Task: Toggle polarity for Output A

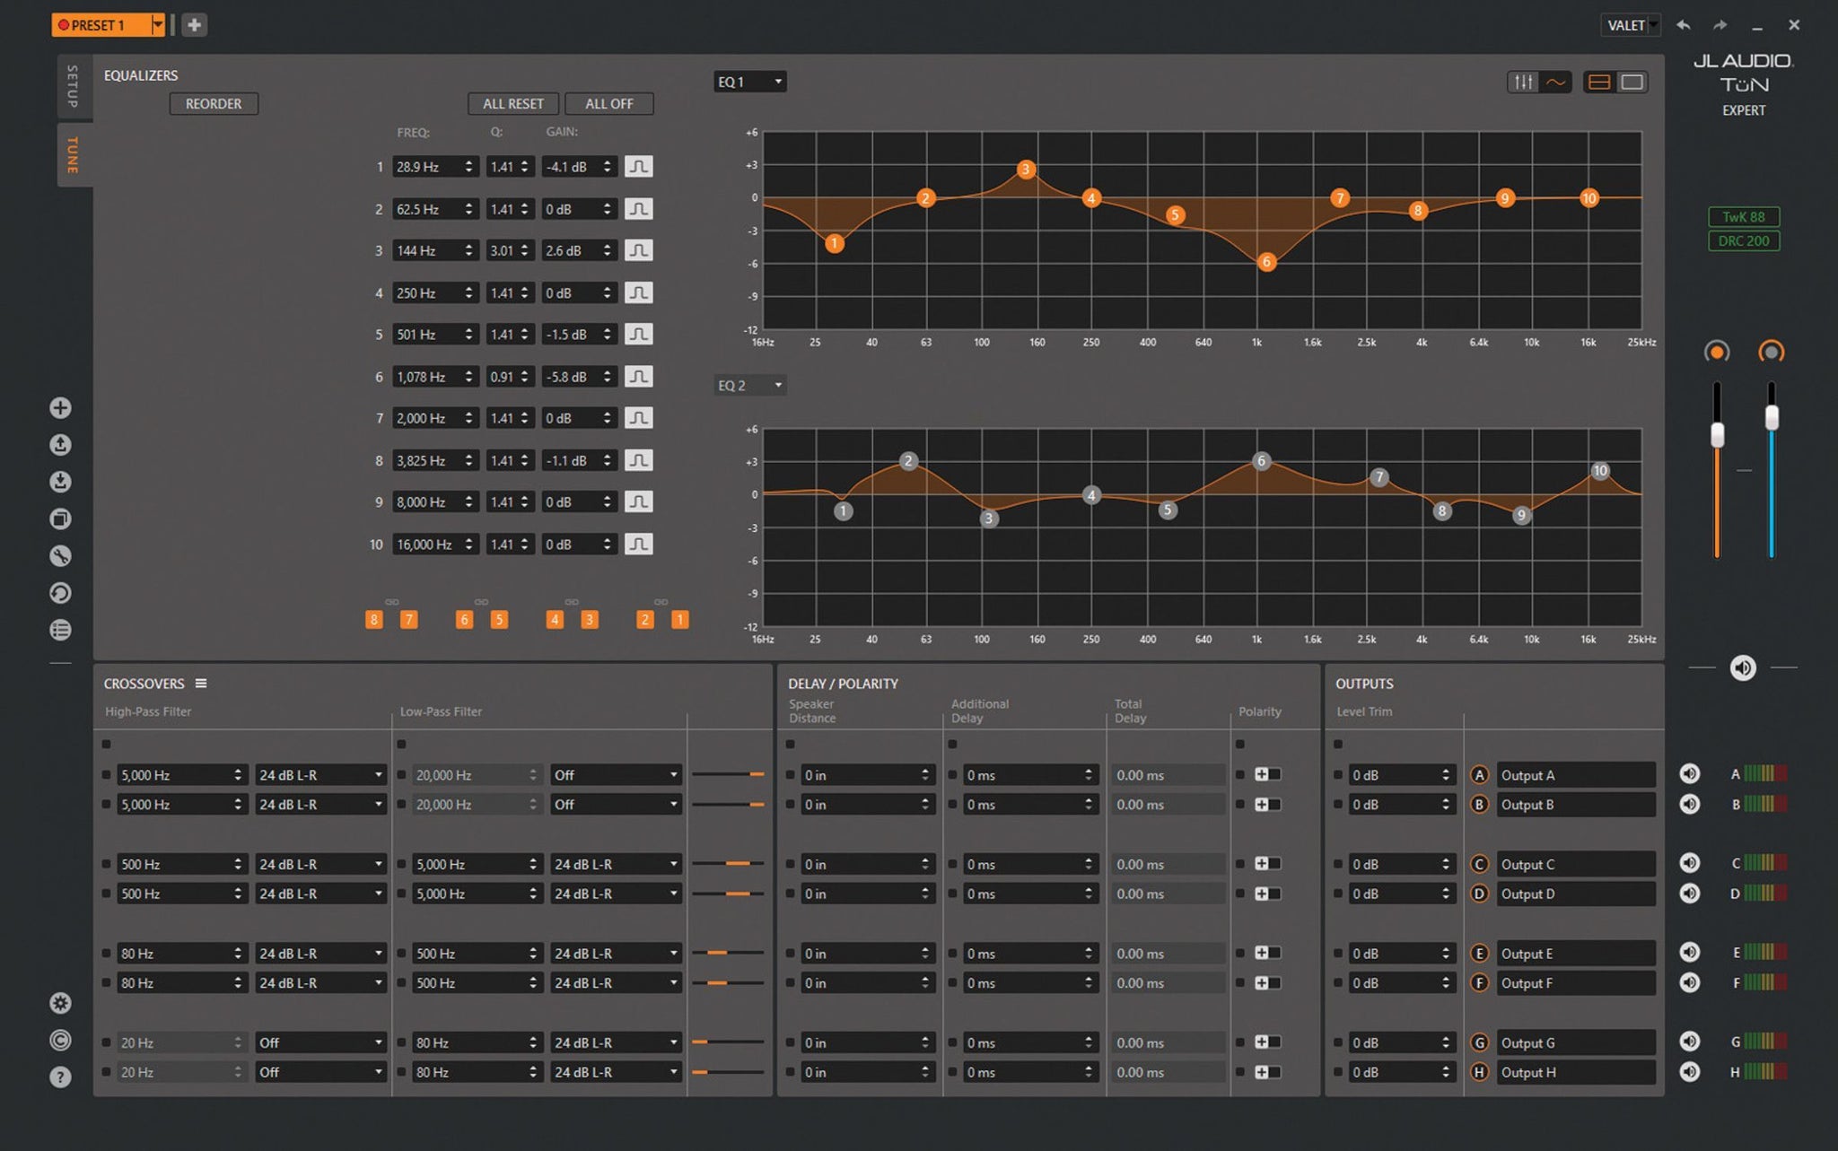Action: point(1266,775)
